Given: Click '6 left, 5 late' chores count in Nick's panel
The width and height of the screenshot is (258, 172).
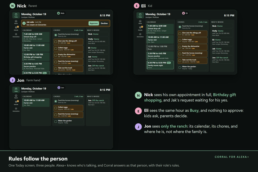Looking at the screenshot, I should (x=79, y=30).
